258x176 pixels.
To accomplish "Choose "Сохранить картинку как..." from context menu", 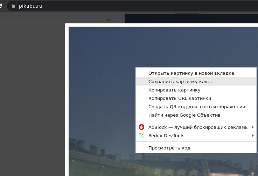I will 180,81.
